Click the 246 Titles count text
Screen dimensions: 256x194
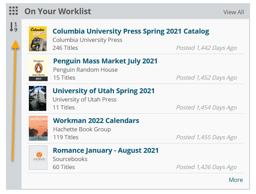[x=65, y=48]
